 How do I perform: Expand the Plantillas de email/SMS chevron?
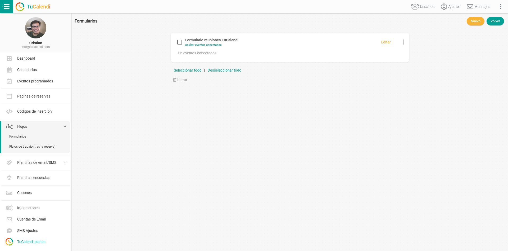click(x=65, y=162)
